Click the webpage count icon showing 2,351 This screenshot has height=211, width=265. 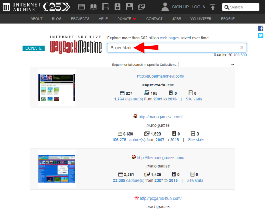click(121, 174)
